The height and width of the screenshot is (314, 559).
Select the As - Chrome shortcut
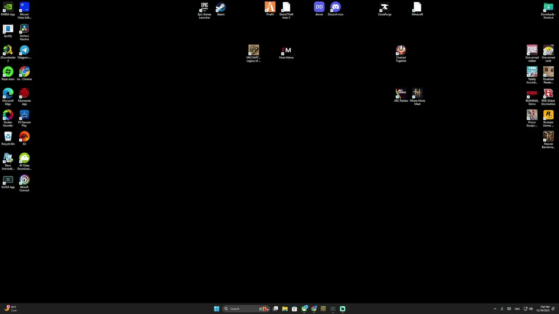[24, 74]
